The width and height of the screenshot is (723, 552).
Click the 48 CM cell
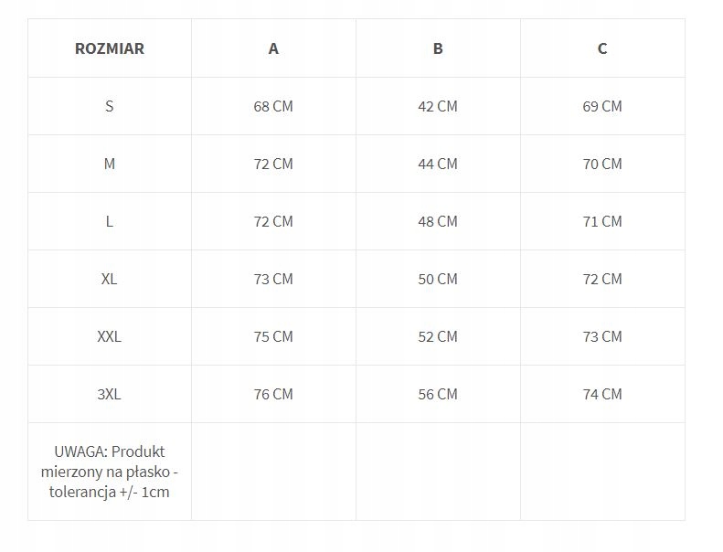click(438, 221)
